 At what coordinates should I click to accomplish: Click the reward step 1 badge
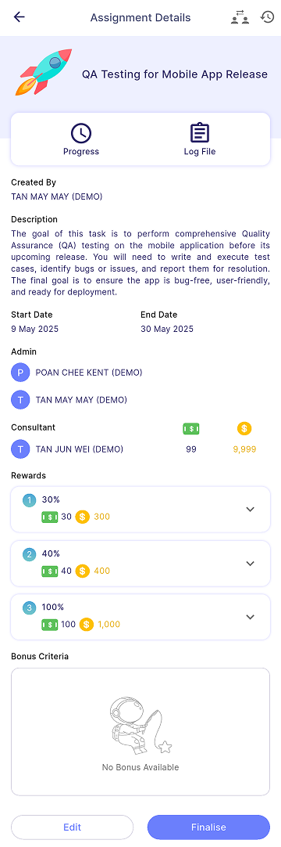30,500
